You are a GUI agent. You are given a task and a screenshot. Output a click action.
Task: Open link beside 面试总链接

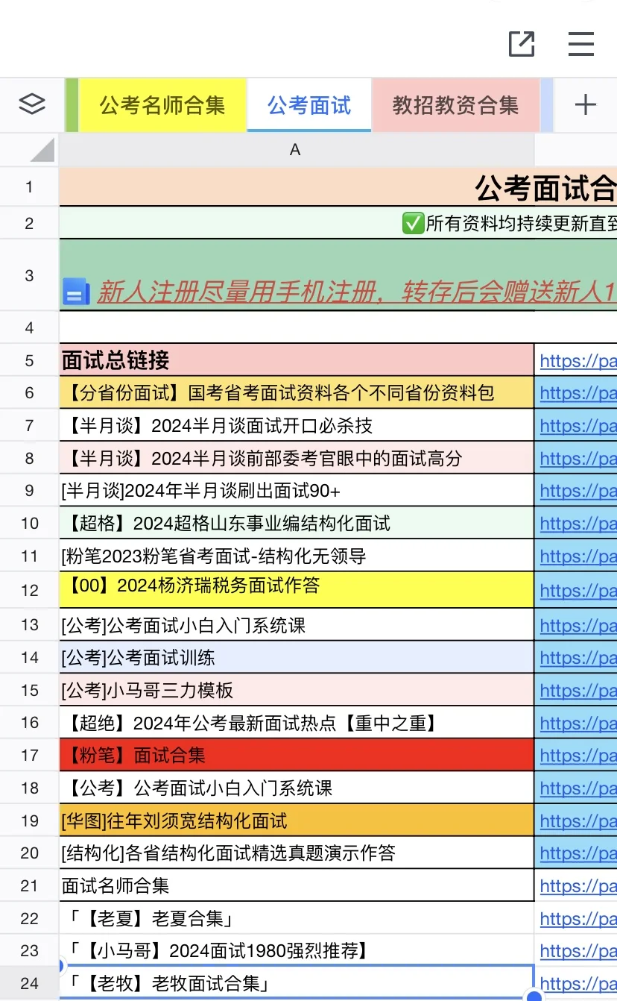click(578, 360)
